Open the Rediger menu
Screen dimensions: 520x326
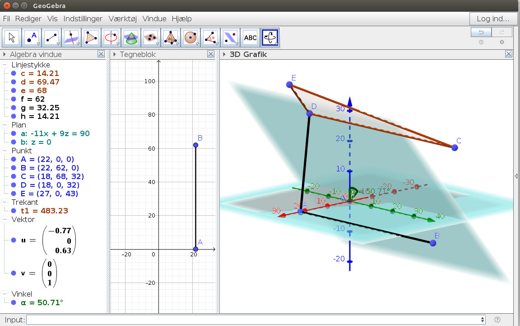(x=28, y=19)
